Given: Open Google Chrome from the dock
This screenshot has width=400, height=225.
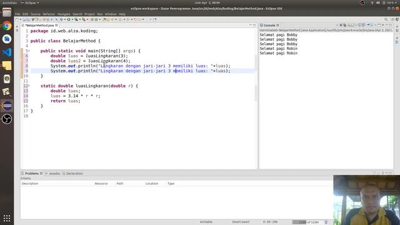Looking at the screenshot, I should pos(7,26).
